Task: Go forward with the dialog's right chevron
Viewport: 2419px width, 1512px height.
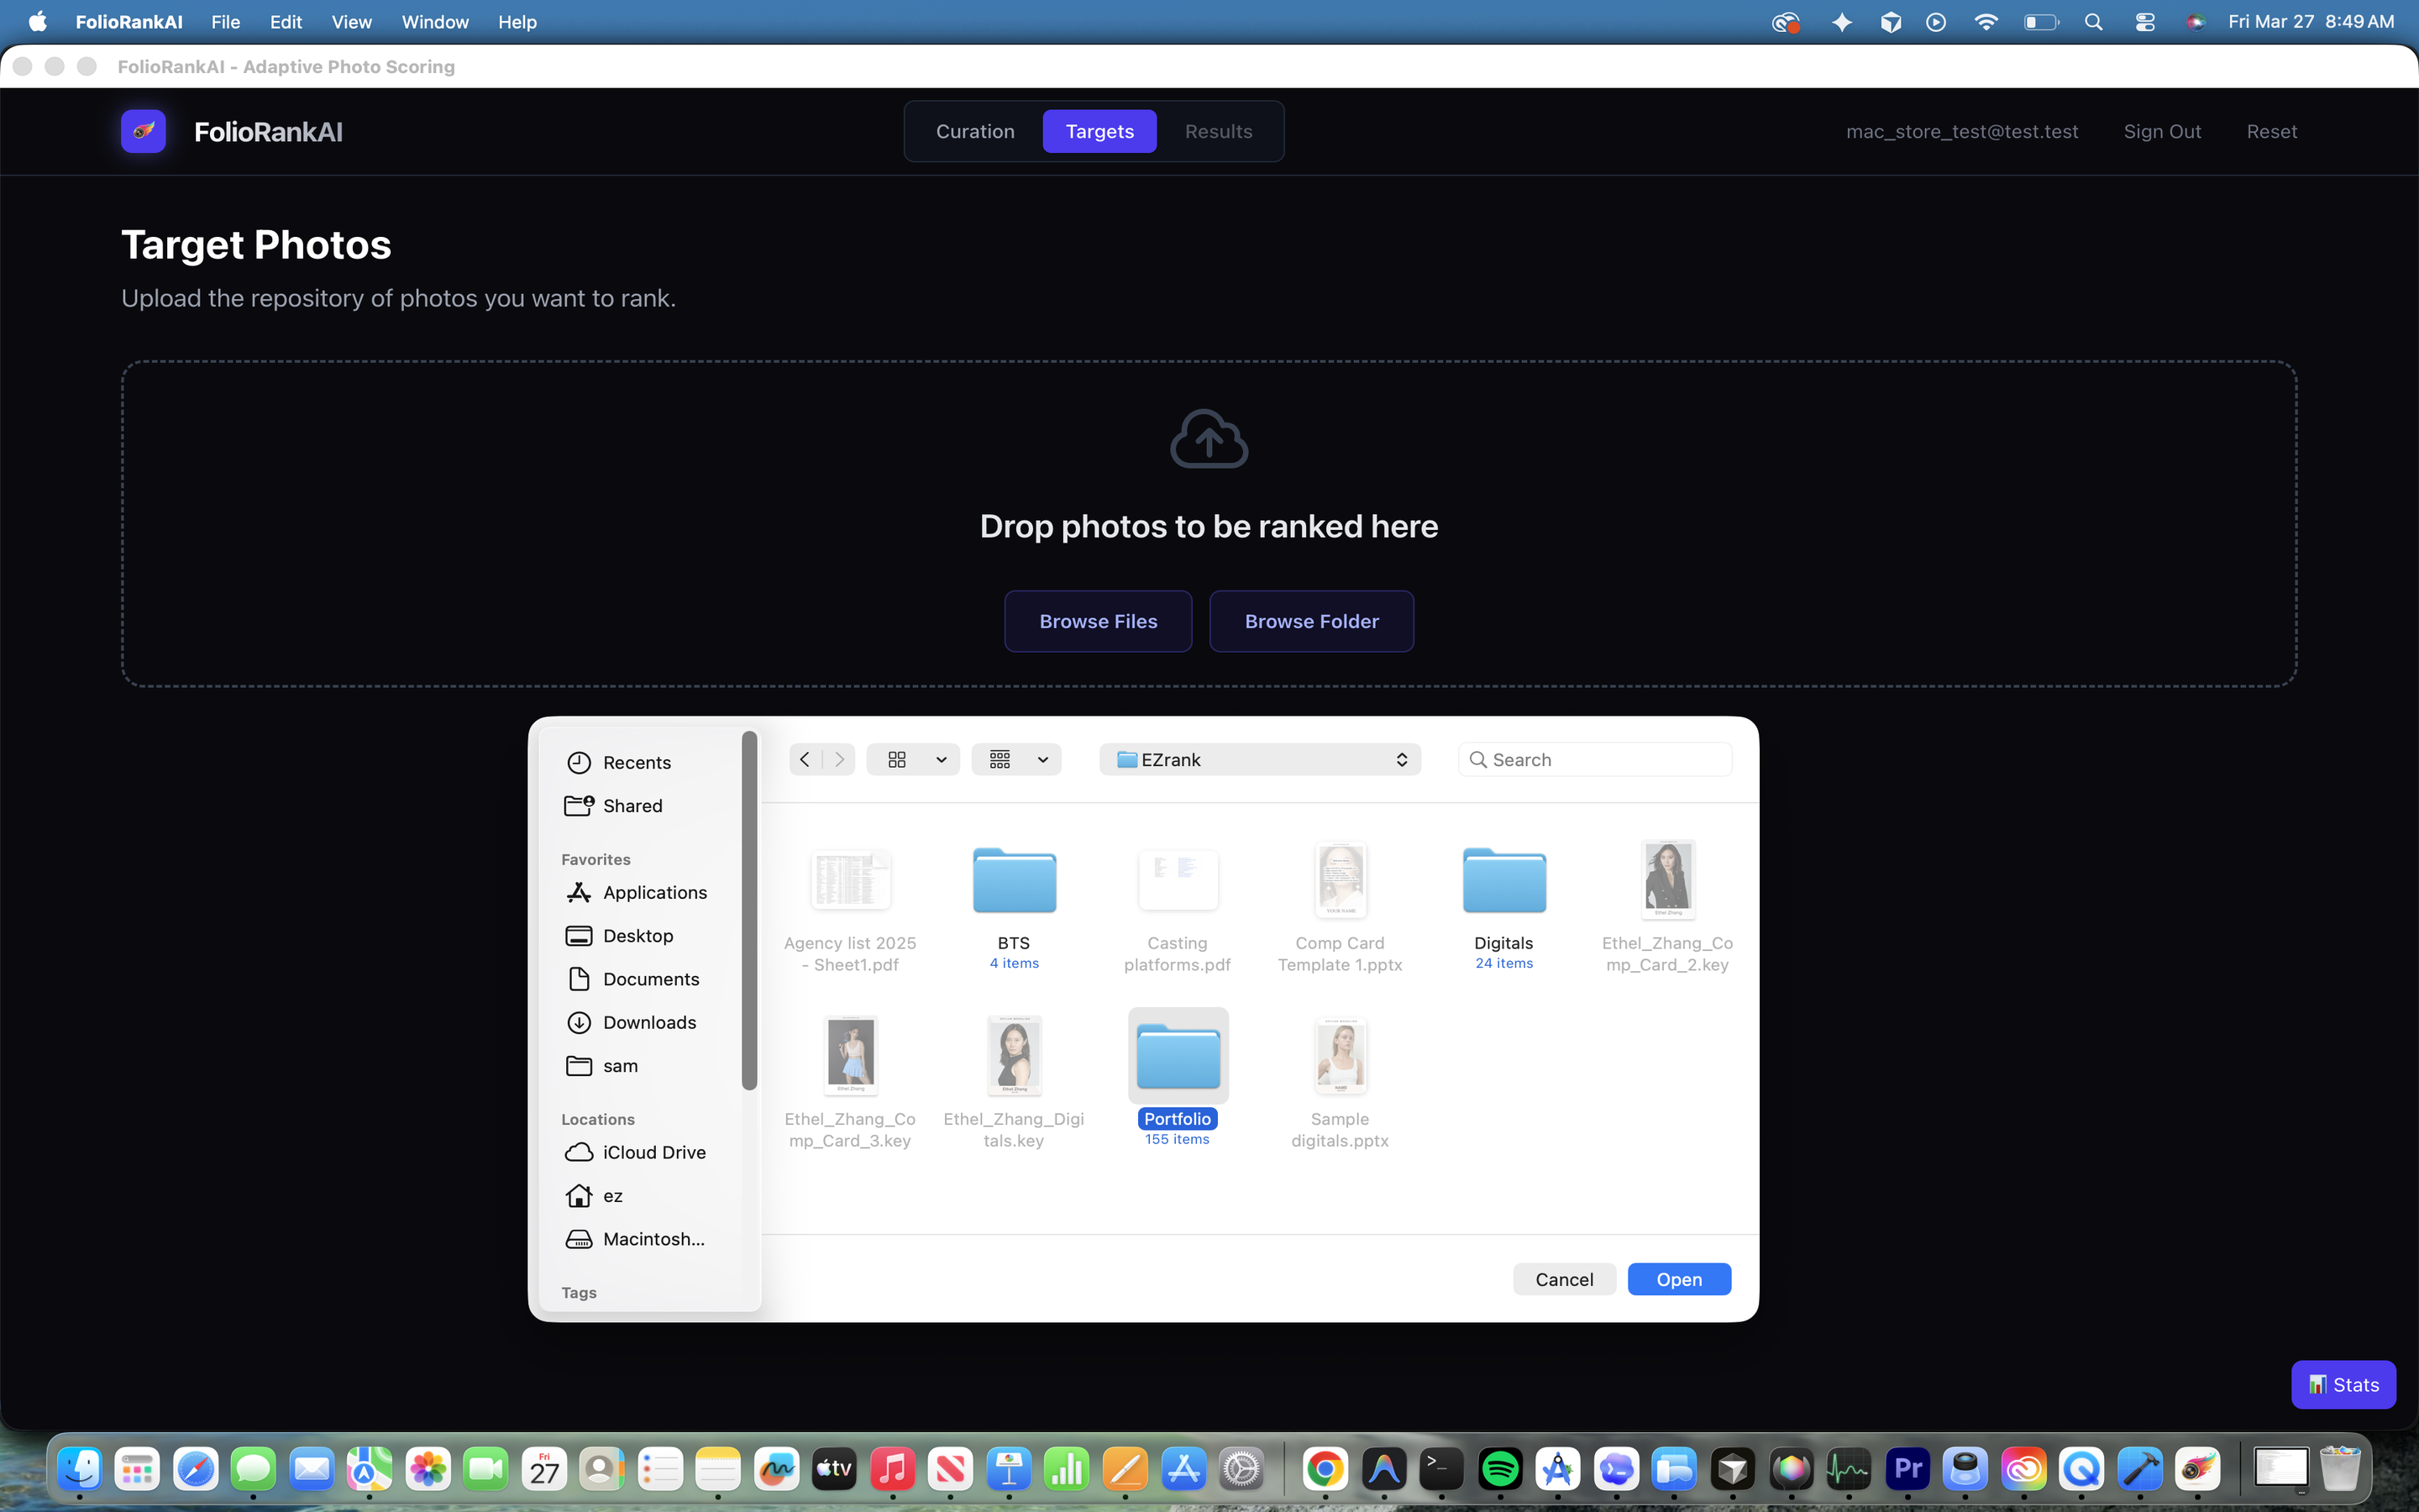Action: click(840, 759)
